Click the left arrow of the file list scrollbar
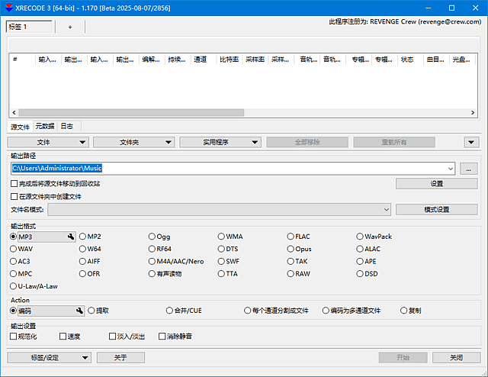488x377 pixels. click(14, 112)
